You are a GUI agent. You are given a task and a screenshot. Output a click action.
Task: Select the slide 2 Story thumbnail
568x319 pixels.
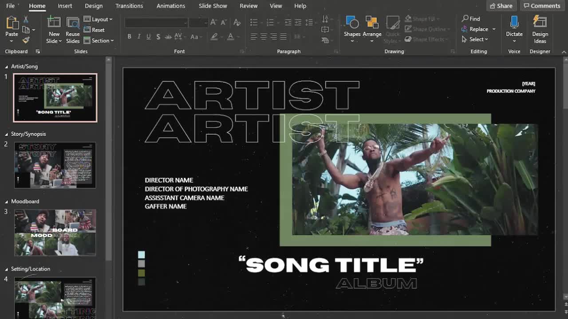tap(55, 165)
